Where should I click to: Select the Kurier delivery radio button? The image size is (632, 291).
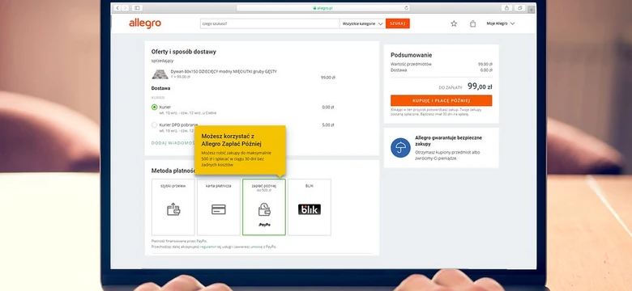155,108
